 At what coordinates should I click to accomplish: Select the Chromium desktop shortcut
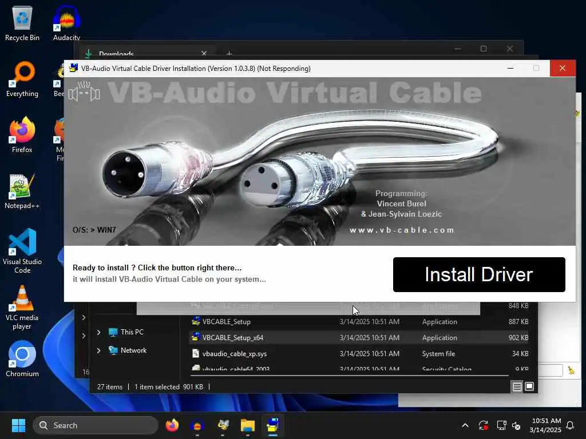click(22, 359)
